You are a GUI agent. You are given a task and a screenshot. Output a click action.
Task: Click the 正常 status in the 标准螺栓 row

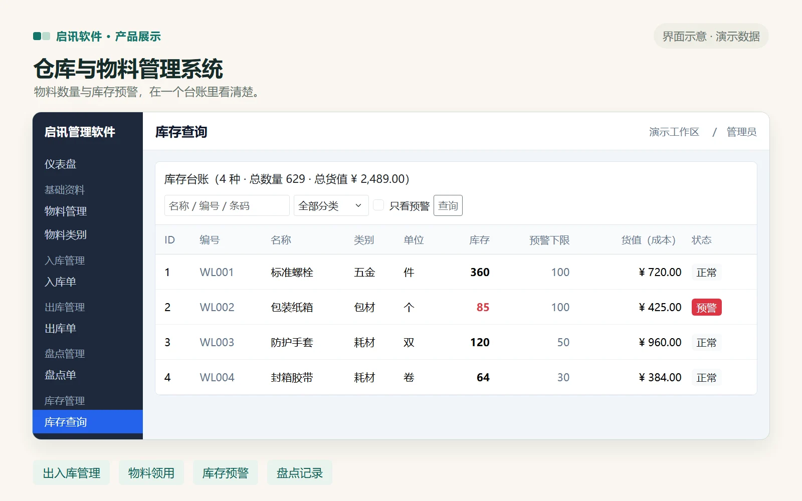tap(707, 273)
